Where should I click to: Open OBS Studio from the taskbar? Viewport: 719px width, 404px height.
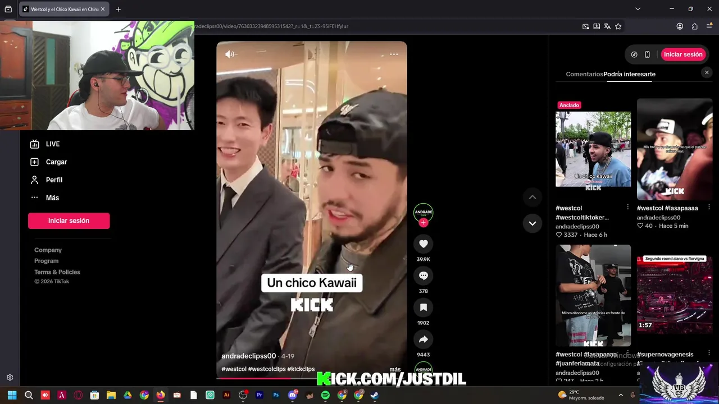243,395
